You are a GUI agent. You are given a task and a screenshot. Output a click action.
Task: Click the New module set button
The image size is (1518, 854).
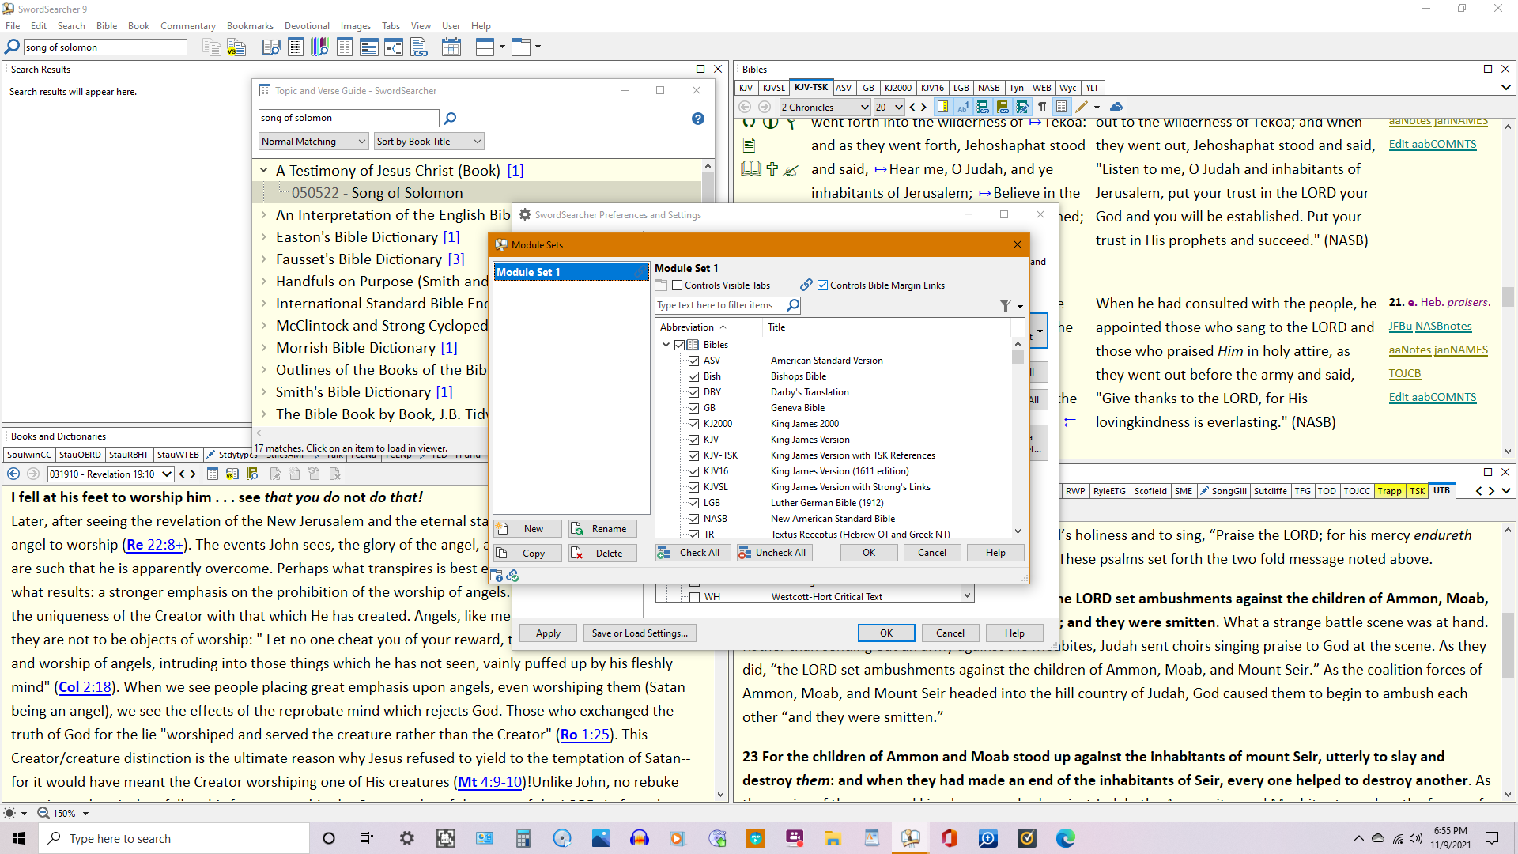click(x=528, y=529)
